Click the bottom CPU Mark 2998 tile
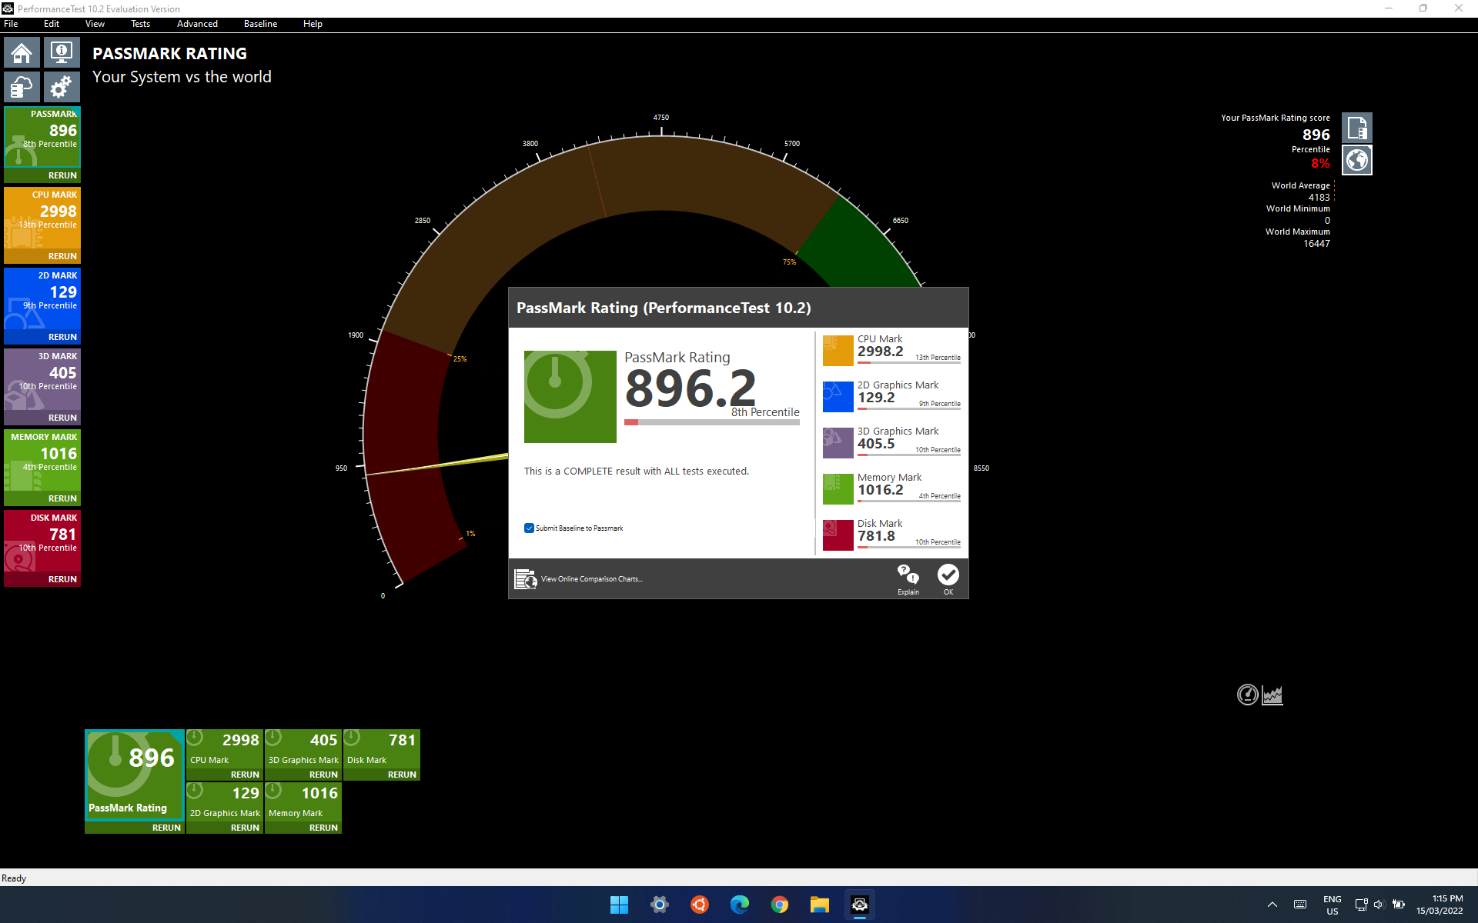 (225, 748)
